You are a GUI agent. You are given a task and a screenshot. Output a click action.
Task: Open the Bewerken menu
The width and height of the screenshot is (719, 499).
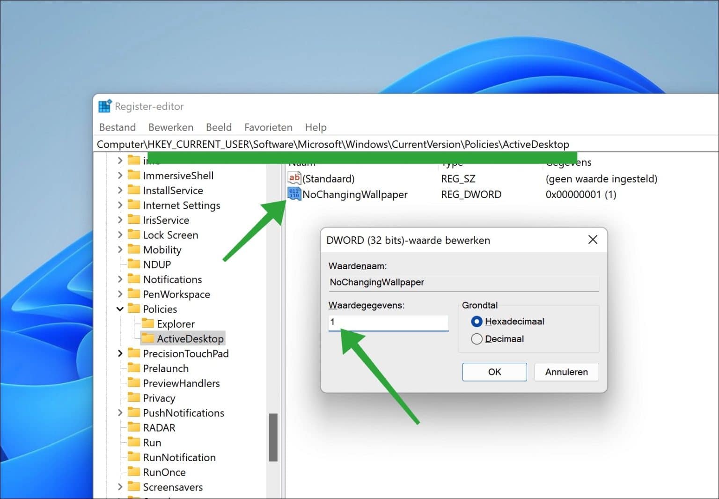point(170,127)
